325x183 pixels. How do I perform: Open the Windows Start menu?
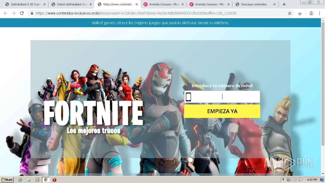tap(7, 180)
